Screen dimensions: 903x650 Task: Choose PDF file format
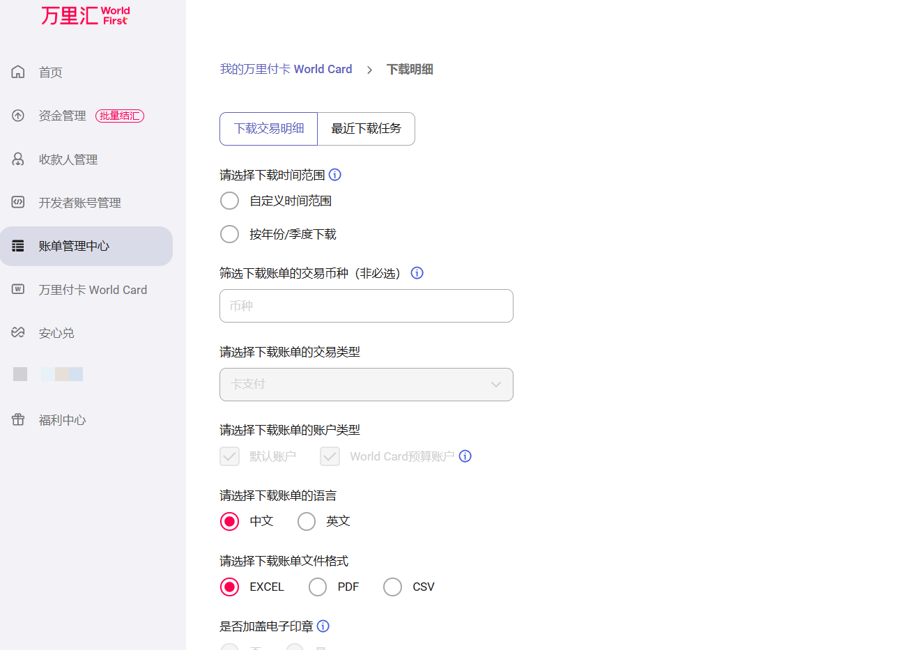click(318, 587)
